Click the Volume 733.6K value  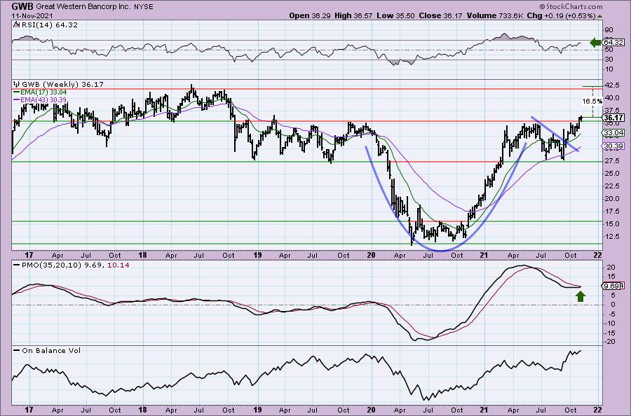(494, 15)
